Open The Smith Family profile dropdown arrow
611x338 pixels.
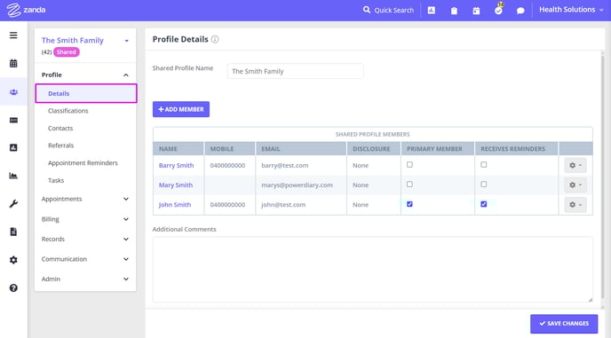coord(126,41)
